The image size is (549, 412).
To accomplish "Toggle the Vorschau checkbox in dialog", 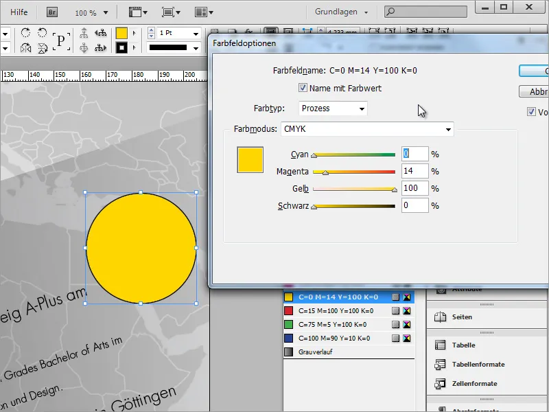I will [531, 112].
